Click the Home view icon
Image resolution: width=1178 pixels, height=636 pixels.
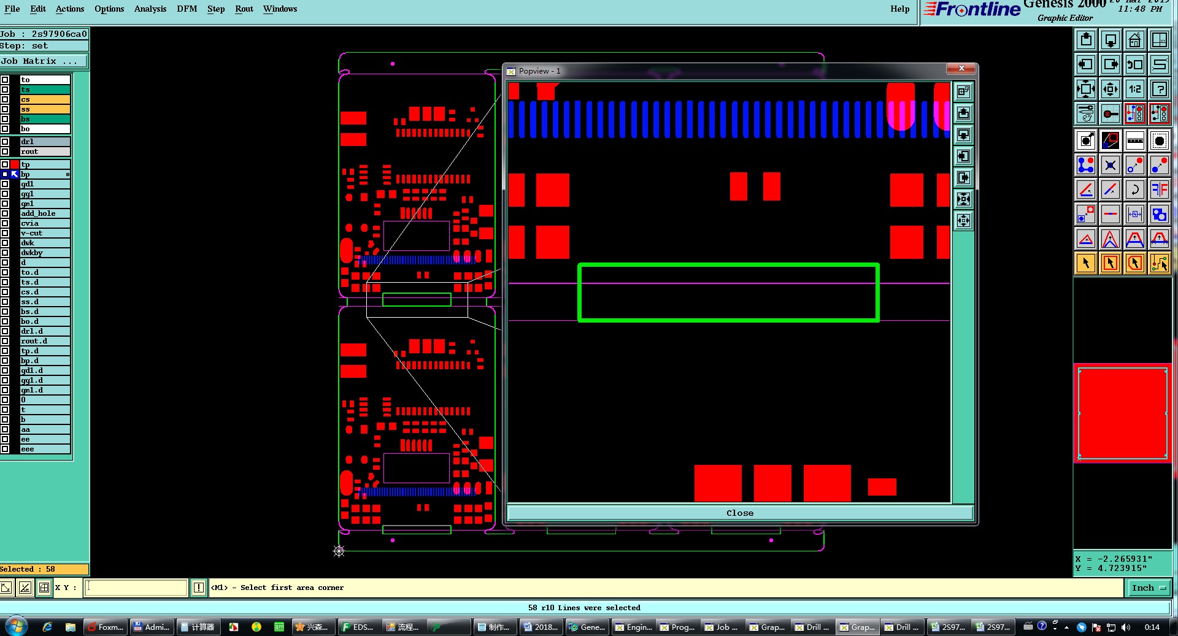tap(1135, 40)
